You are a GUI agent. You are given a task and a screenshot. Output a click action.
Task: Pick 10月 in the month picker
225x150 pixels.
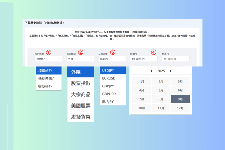141,108
